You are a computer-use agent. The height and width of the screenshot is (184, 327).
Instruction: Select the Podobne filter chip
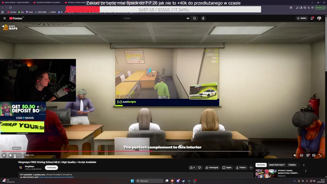point(292,165)
